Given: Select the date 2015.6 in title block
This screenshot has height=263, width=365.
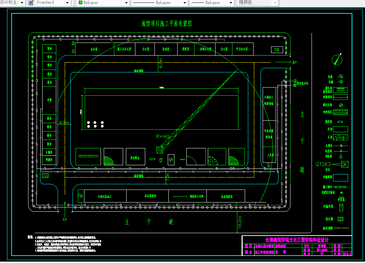Looking at the screenshot, I should click(x=347, y=254).
